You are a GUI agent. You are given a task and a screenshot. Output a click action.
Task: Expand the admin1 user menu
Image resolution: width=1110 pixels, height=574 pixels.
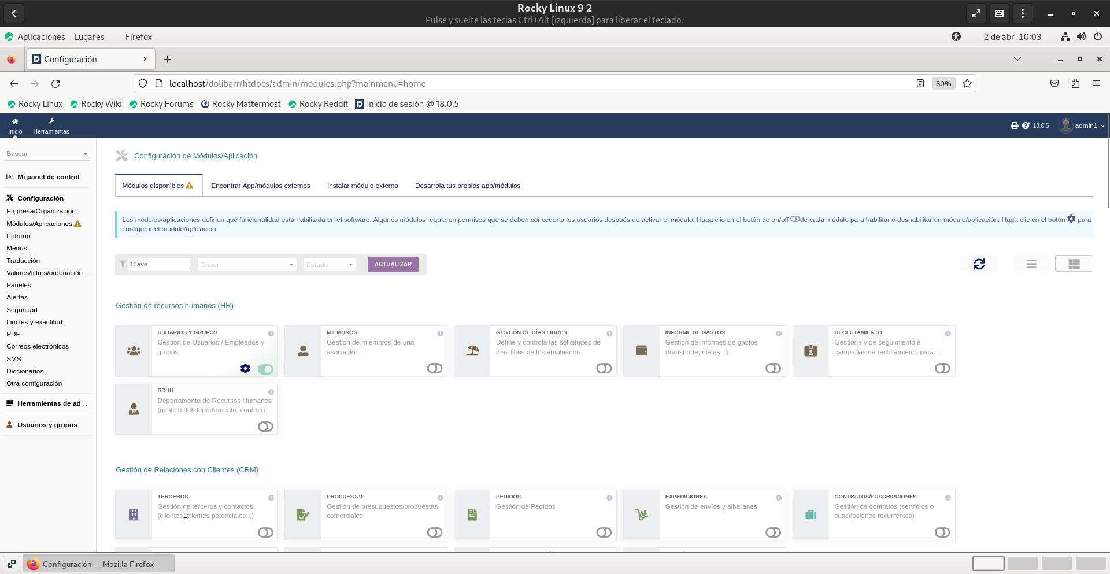click(x=1082, y=125)
